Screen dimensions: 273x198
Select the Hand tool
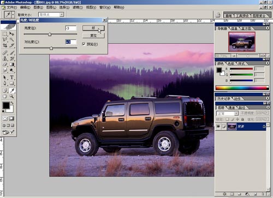[5, 96]
